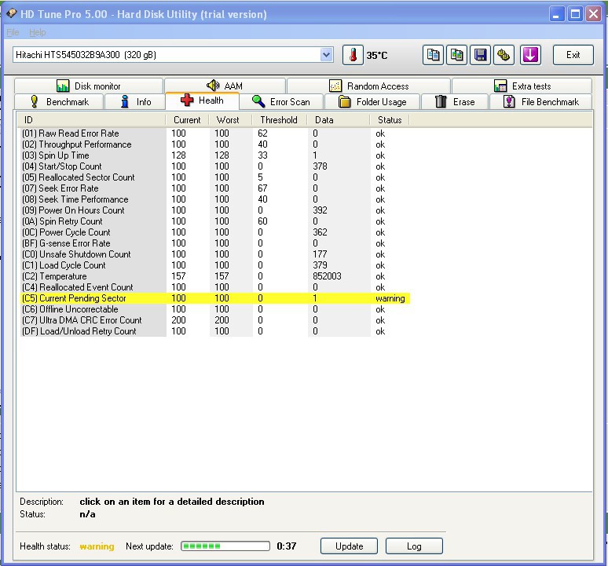Click the 'warning' status in the C5 row

tap(390, 298)
